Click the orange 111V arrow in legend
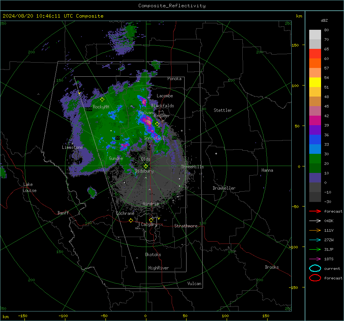Image resolution: width=344 pixels, height=321 pixels. click(315, 230)
